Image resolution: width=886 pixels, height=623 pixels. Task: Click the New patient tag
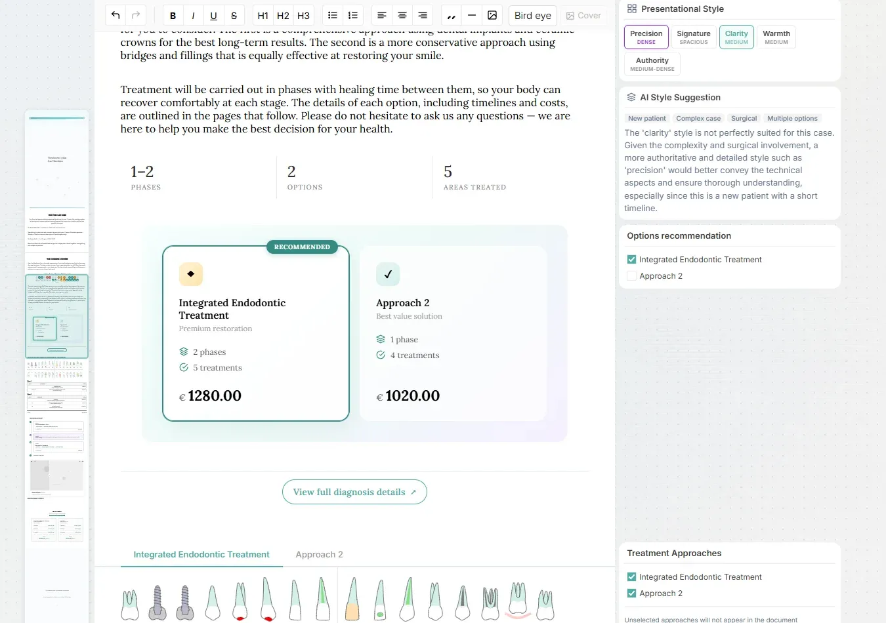[x=647, y=119]
